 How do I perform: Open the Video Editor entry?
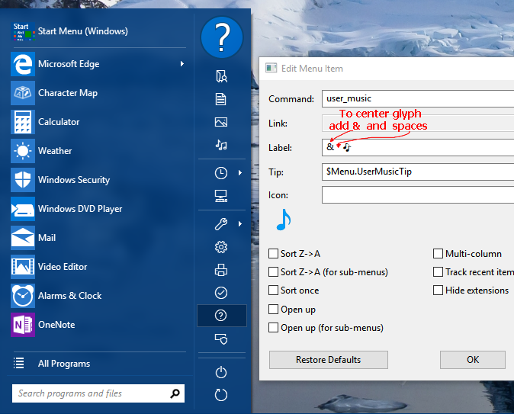(x=98, y=267)
